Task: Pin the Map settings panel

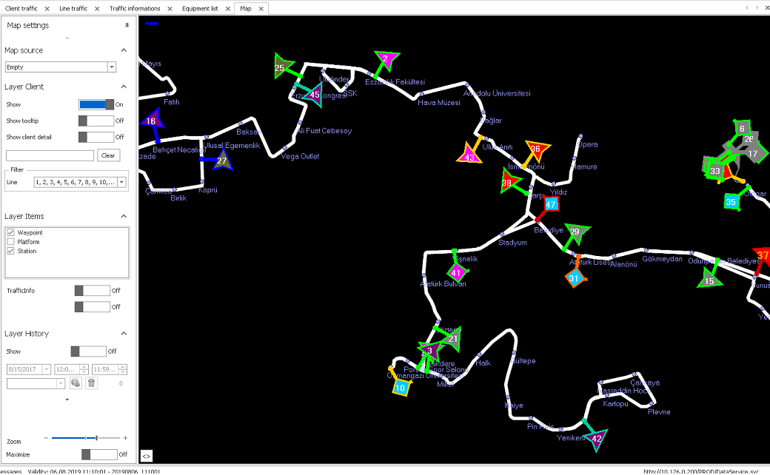Action: (127, 25)
